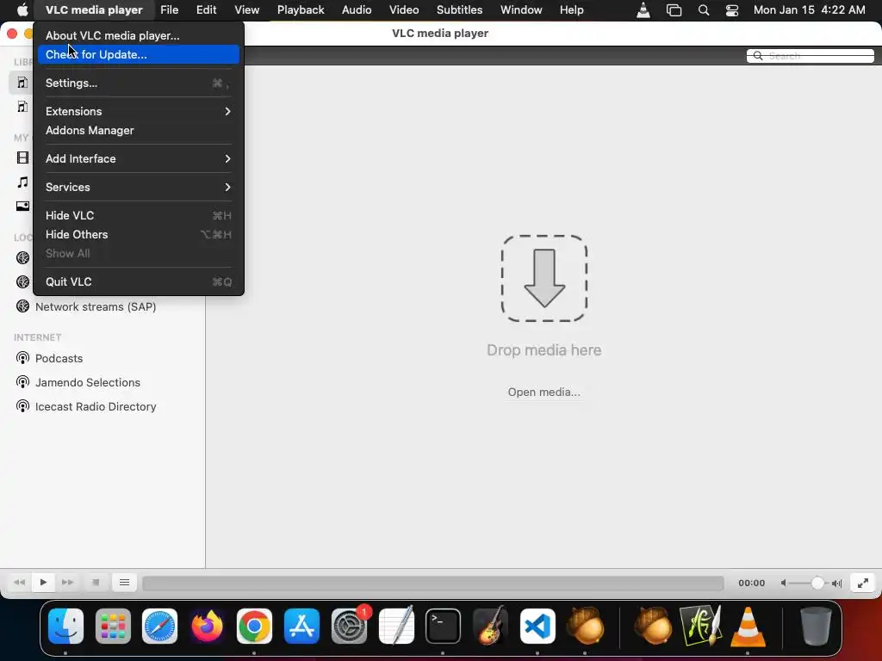Click the drop media arrow icon
Screen dimensions: 882x661
(x=544, y=278)
